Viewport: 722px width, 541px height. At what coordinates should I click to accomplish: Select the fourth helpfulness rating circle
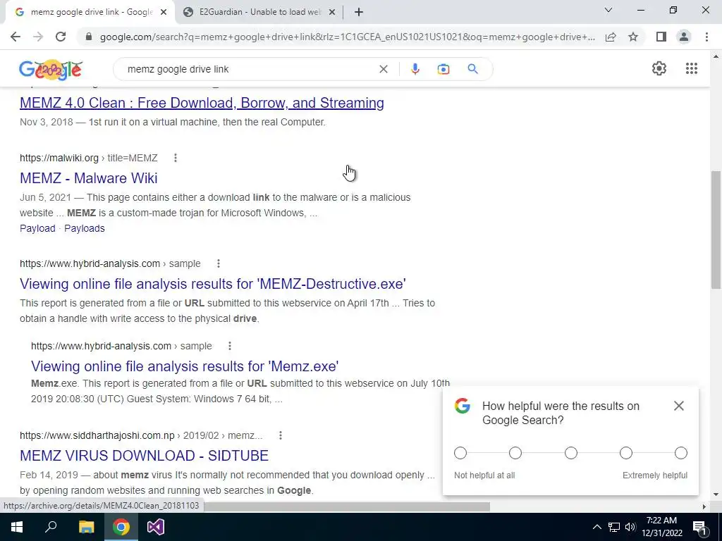coord(626,453)
